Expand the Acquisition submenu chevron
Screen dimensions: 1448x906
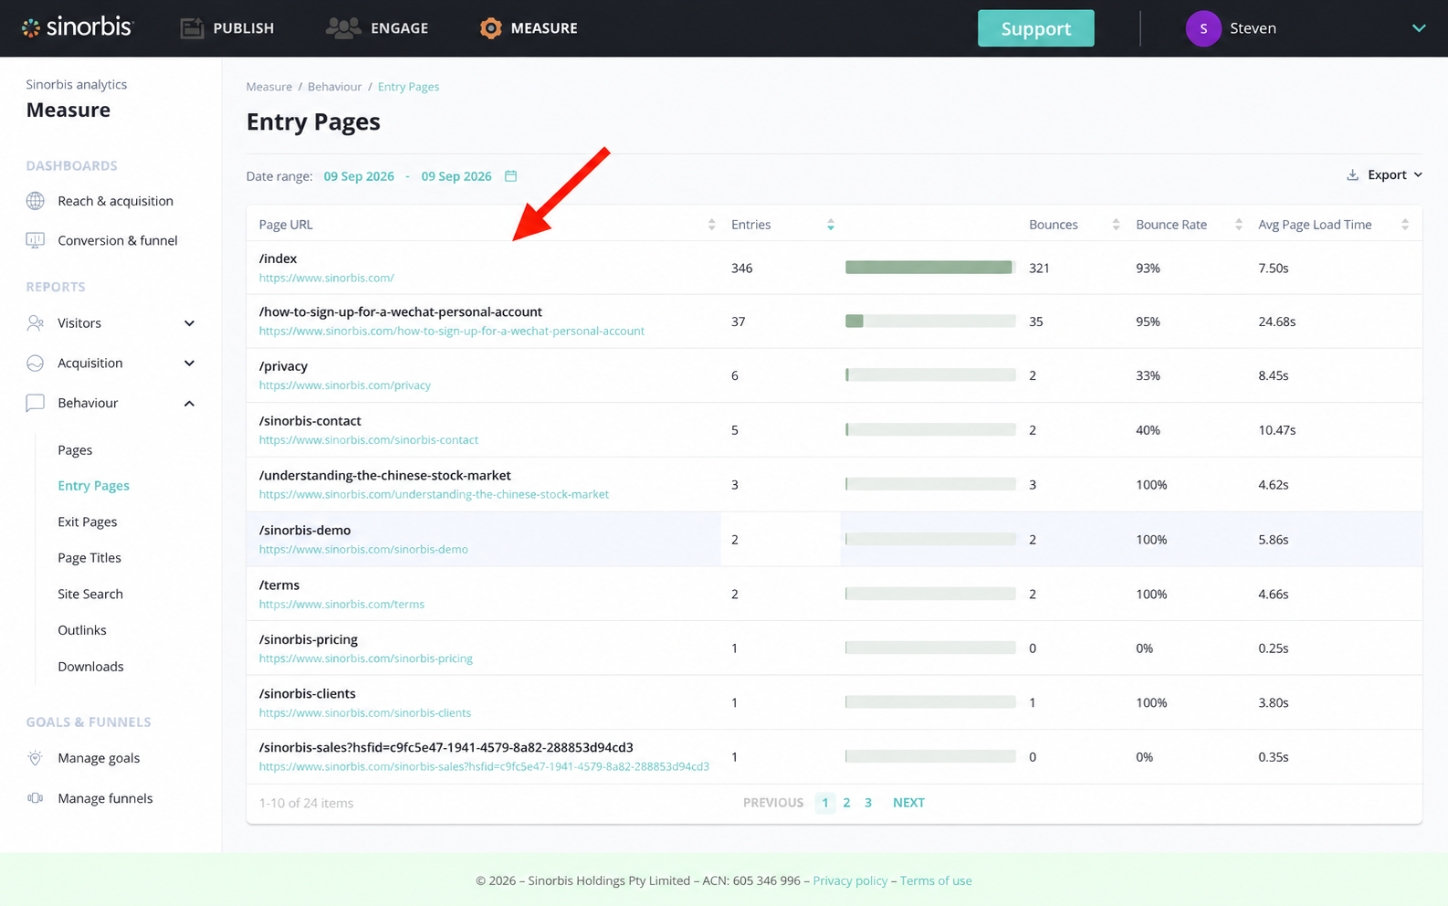[189, 363]
